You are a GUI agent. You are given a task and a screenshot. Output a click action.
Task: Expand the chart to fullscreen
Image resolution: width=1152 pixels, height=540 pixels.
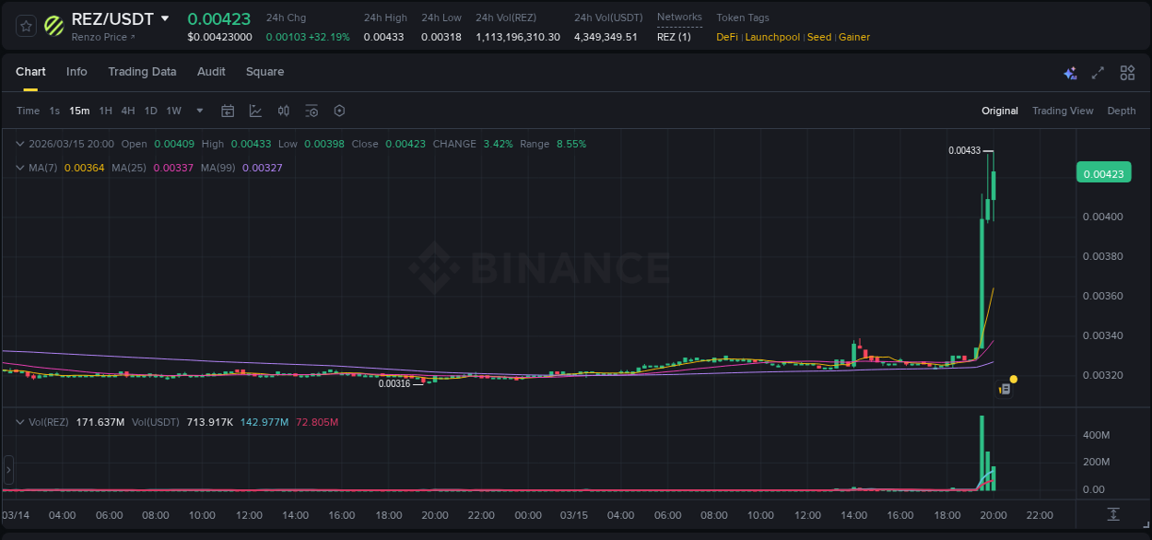[x=1097, y=72]
